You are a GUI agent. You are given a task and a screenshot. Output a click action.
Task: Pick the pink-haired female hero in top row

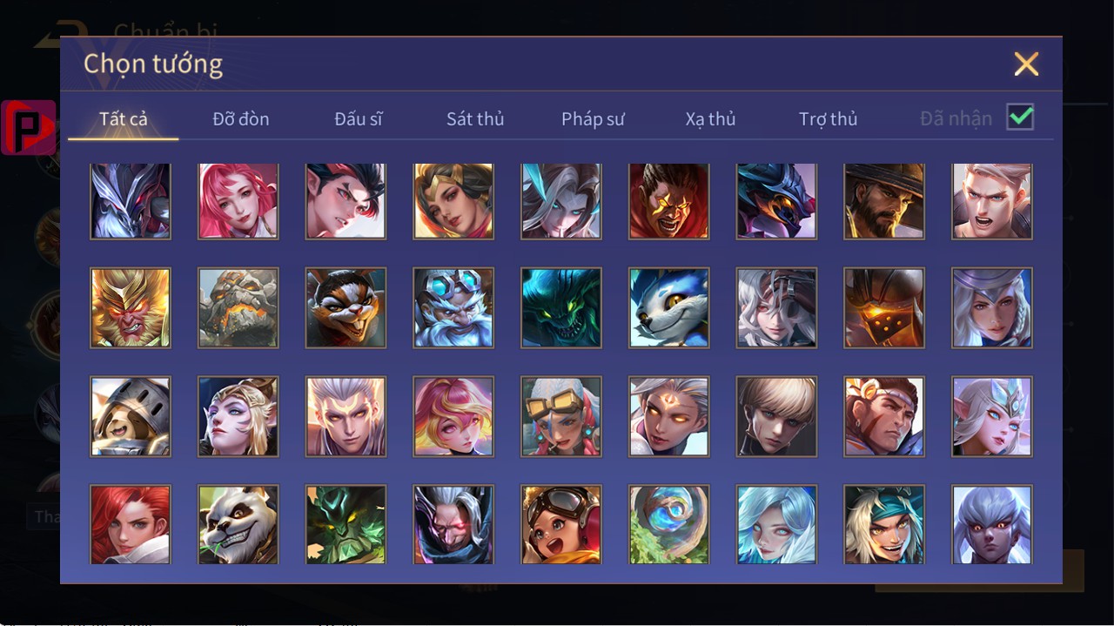coord(238,200)
